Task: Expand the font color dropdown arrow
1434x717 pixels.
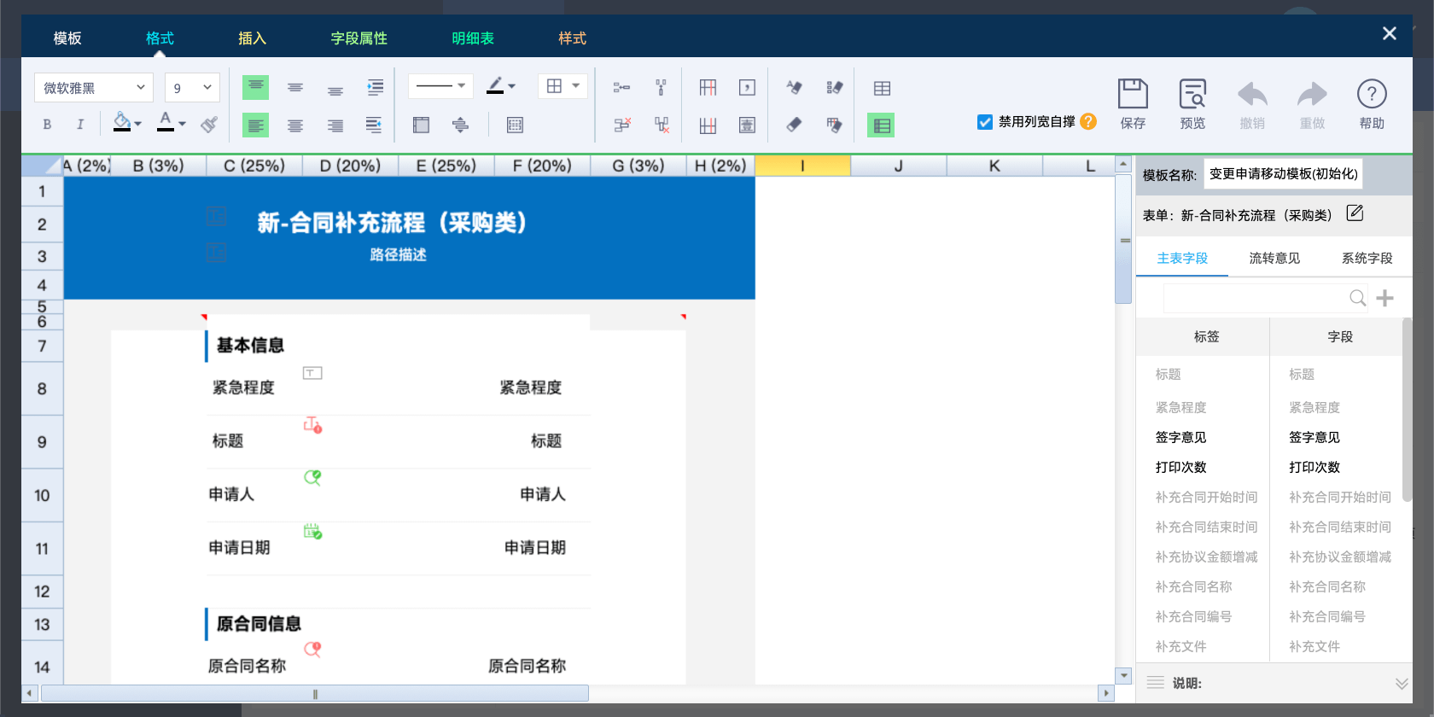Action: click(182, 125)
